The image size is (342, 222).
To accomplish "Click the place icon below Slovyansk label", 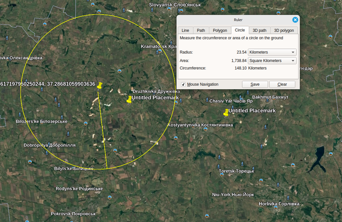I will pyautogui.click(x=169, y=9).
